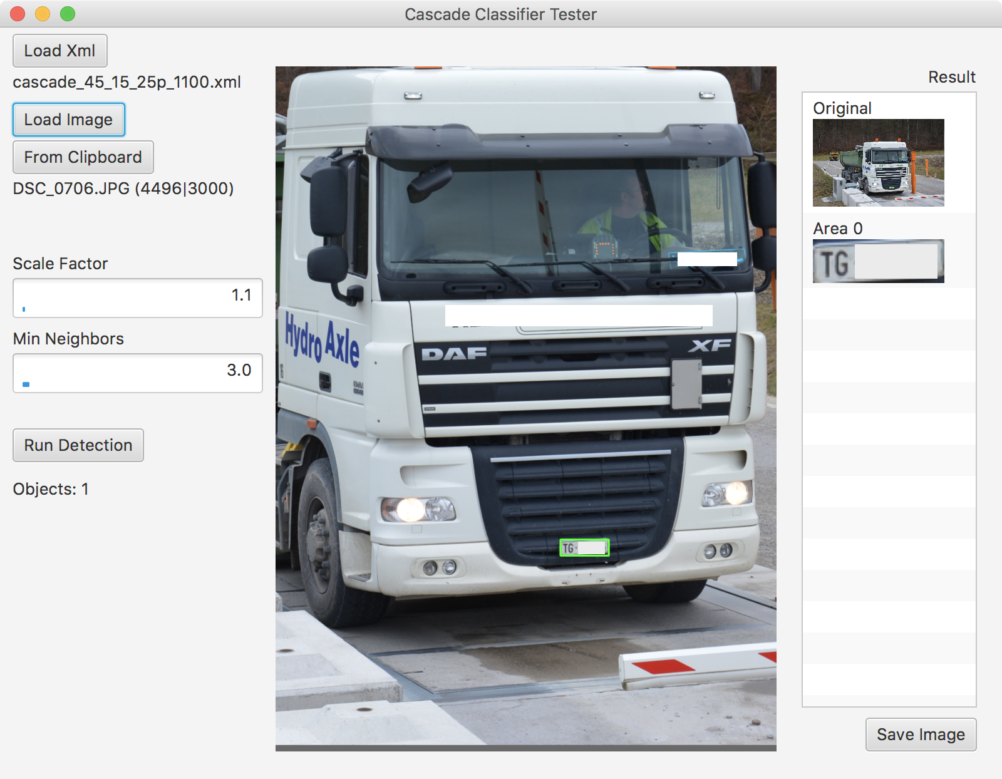The height and width of the screenshot is (779, 1002).
Task: Click the Load Xml button
Action: click(60, 51)
